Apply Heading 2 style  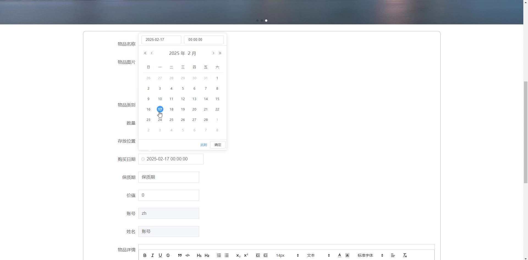pos(207,255)
